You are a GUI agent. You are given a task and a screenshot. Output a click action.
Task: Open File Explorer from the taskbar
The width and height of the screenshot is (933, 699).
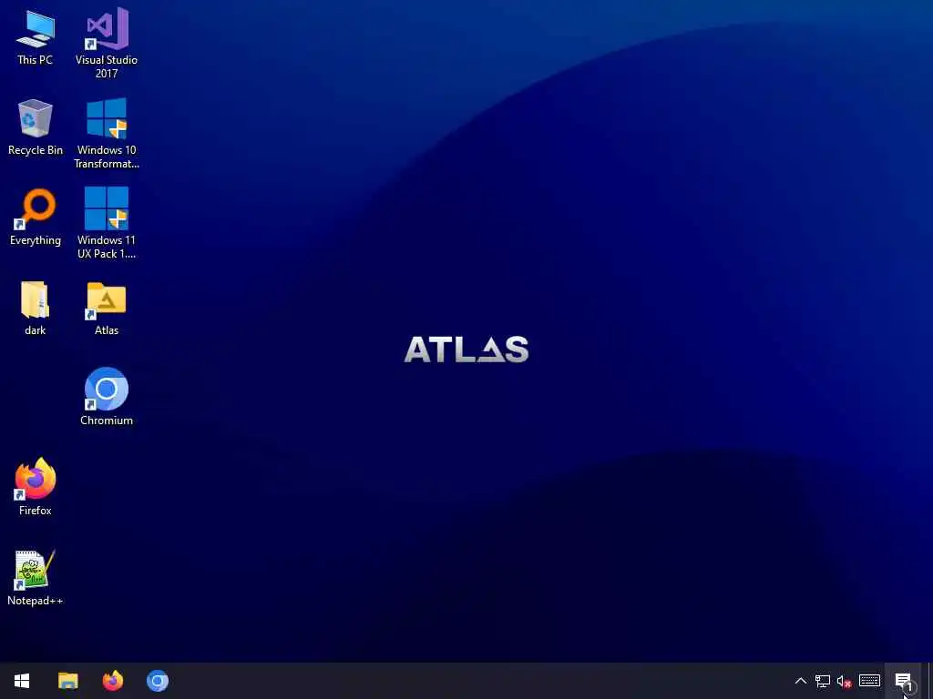[67, 681]
